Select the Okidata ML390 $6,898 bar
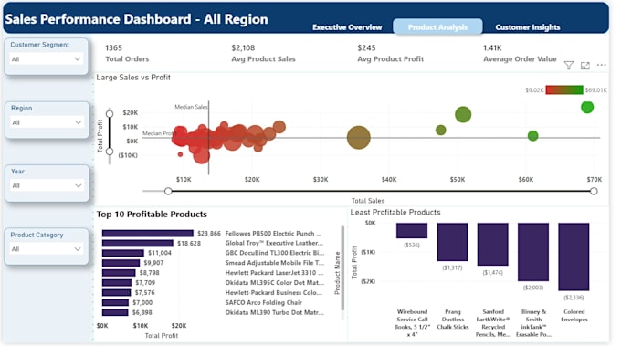 115,312
